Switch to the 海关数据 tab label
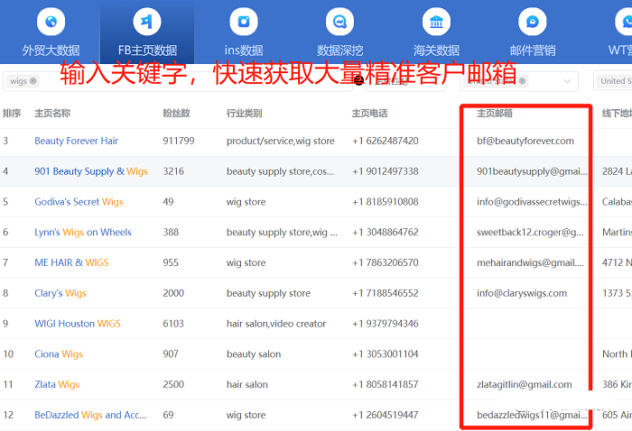Viewport: 632px width, 431px height. tap(436, 50)
